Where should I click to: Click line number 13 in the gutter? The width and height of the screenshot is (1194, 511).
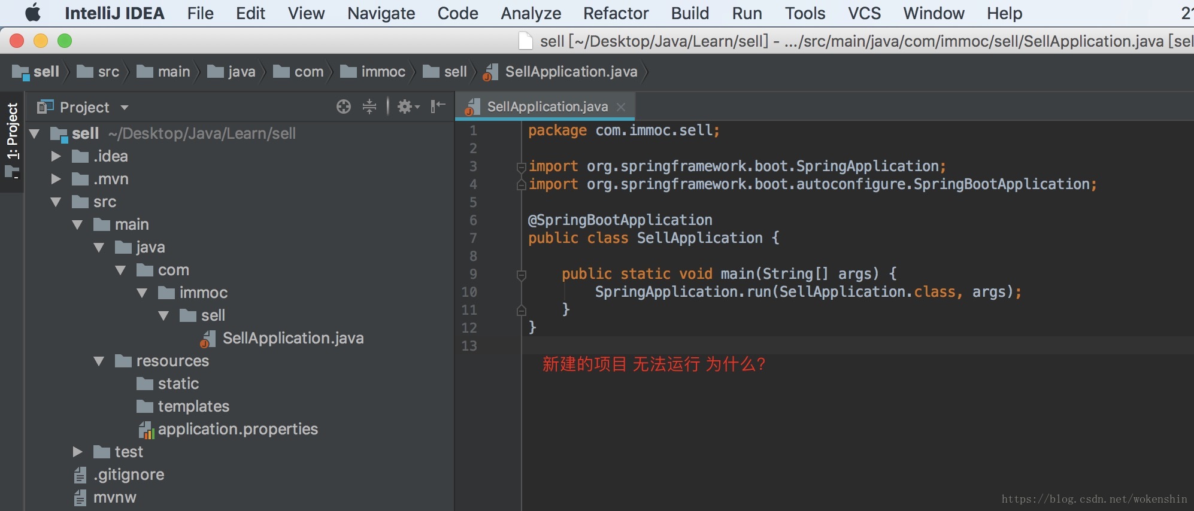469,346
